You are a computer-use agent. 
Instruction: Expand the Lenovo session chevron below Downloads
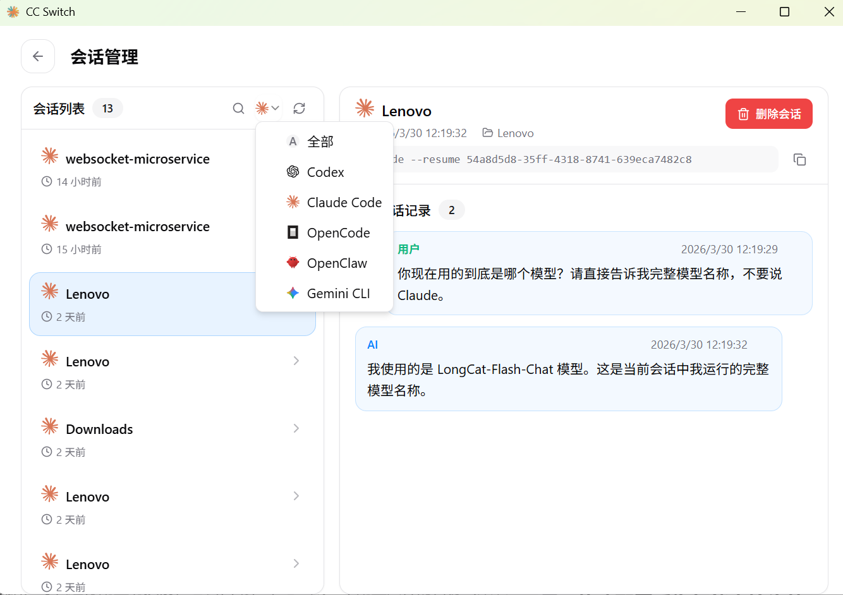[296, 496]
